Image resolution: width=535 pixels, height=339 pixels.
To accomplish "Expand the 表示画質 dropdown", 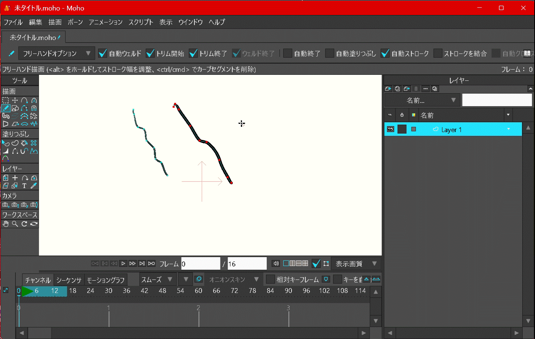I will click(356, 264).
